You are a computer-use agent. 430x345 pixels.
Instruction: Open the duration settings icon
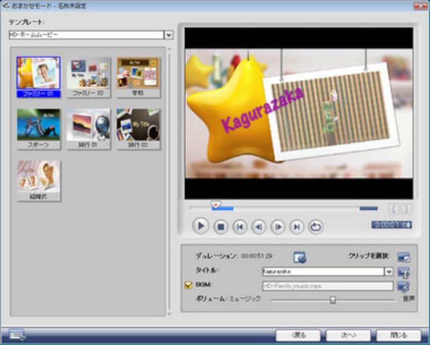pos(299,257)
